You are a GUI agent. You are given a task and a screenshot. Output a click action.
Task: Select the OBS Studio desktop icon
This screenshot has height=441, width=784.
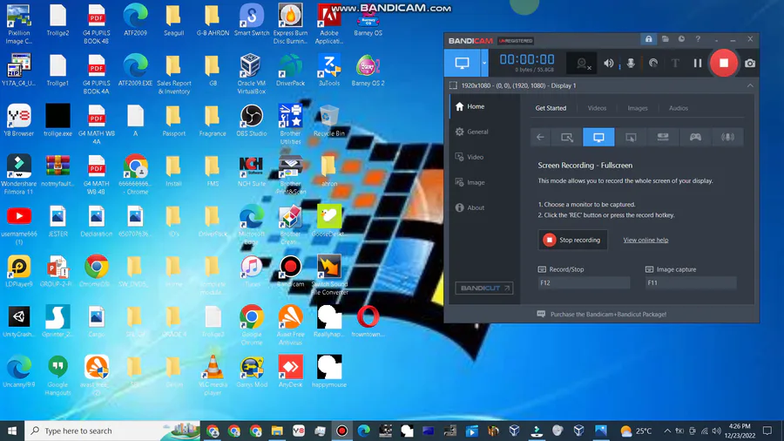(x=252, y=120)
